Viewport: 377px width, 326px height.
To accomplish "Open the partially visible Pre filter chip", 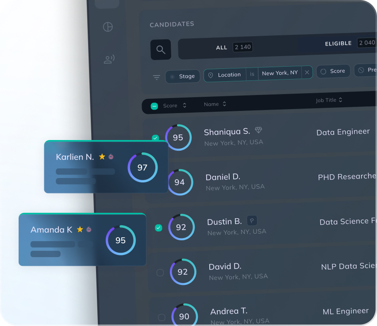I will 365,70.
